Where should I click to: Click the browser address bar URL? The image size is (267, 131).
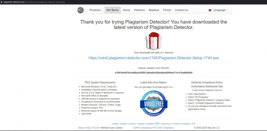[34, 2]
